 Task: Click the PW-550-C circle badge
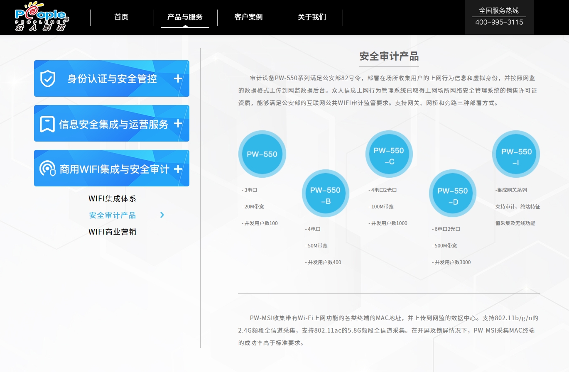pos(389,154)
